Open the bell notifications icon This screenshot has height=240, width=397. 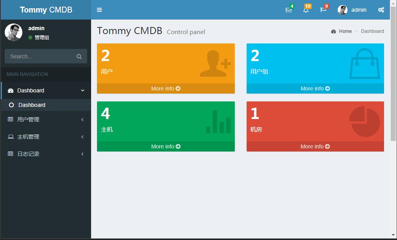(306, 10)
